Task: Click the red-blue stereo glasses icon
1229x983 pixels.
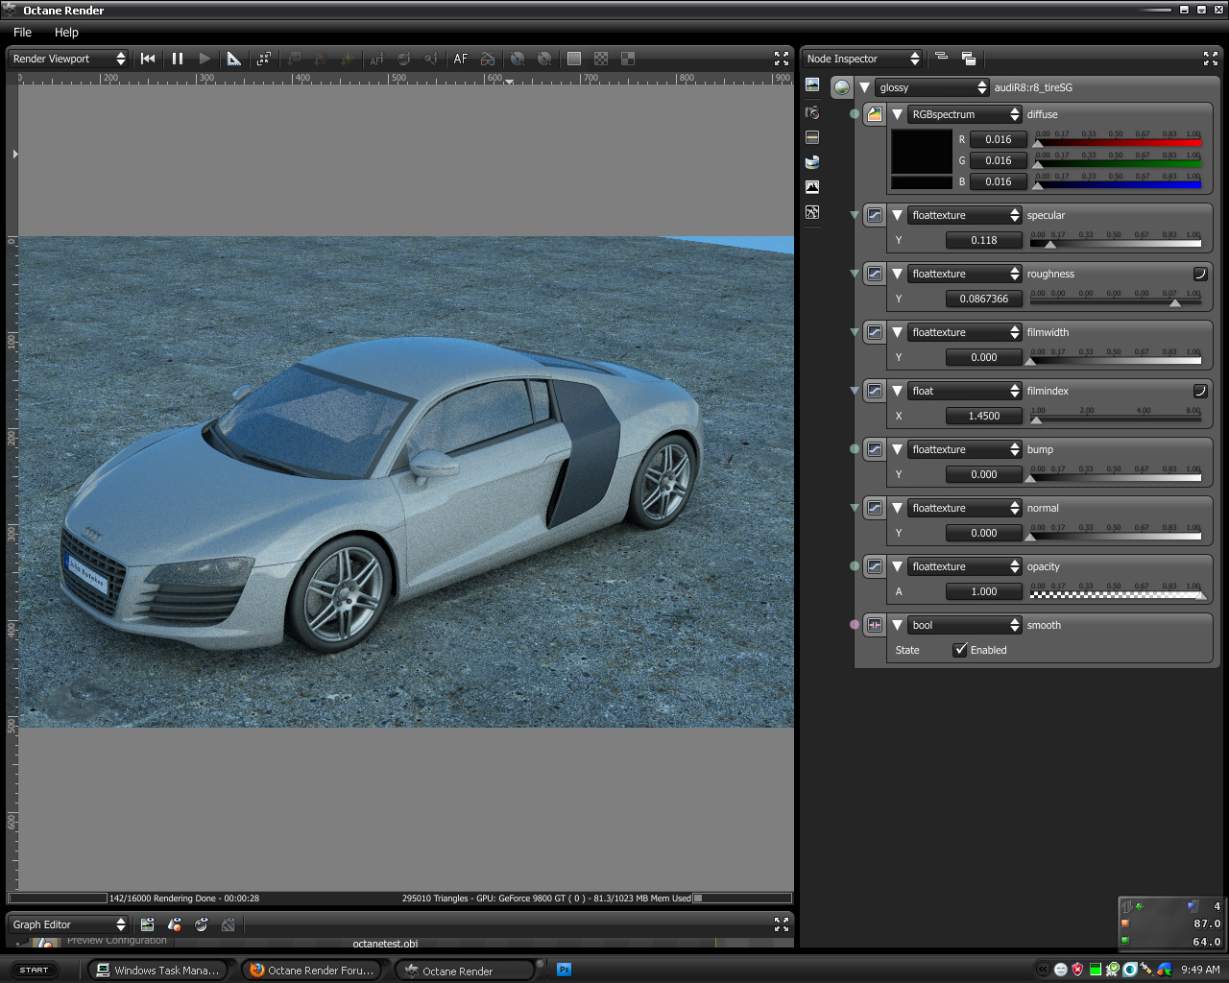Action: click(488, 59)
